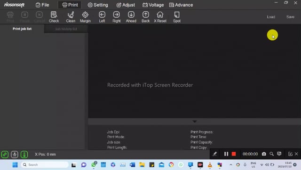
Task: Open File Explorer from the taskbar
Action: 142,165
